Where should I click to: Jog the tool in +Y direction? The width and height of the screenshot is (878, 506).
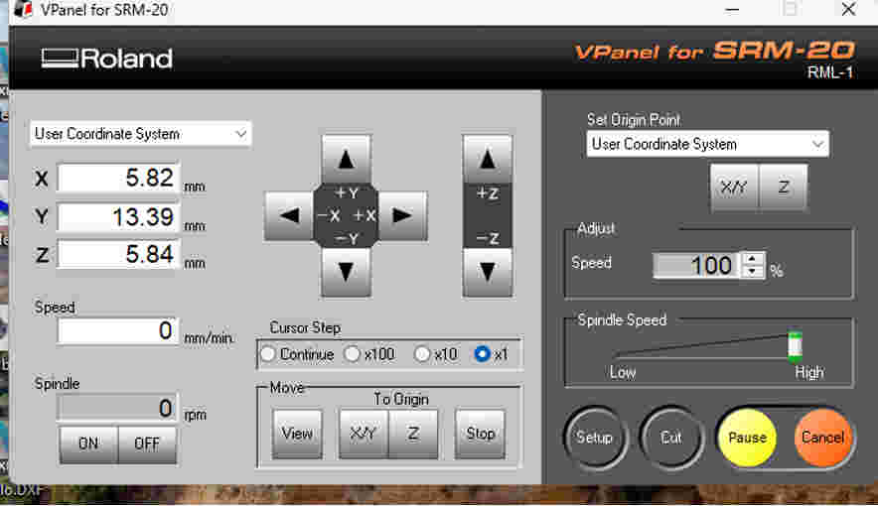346,160
